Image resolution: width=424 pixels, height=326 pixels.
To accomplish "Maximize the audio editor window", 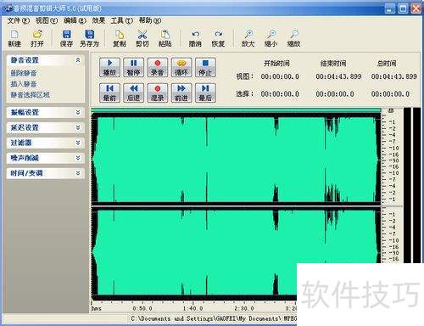I will tap(403, 8).
